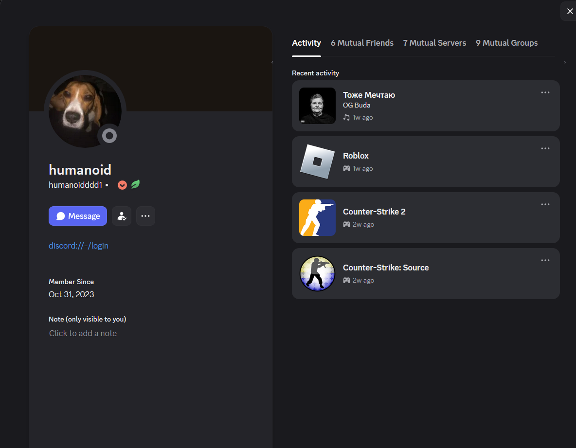The height and width of the screenshot is (448, 576).
Task: Click the red chevron badge next to username
Action: [x=122, y=185]
